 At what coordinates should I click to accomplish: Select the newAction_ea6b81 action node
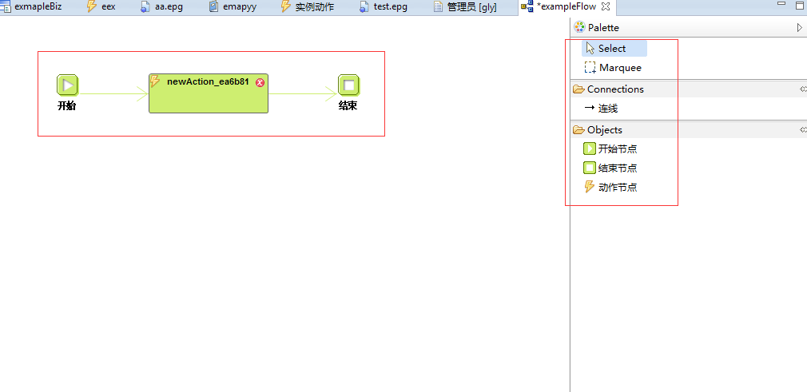[209, 93]
